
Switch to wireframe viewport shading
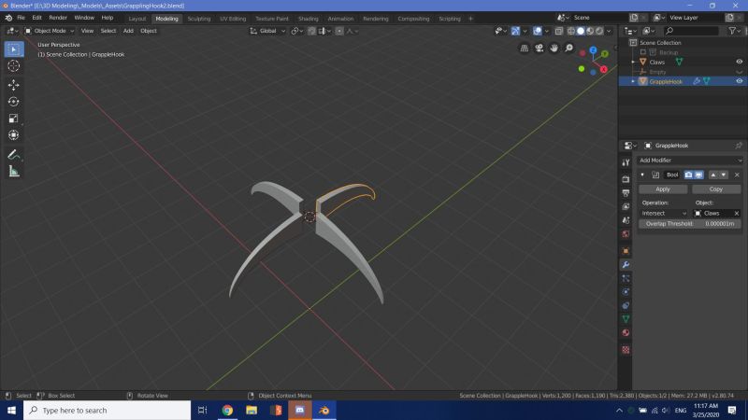pyautogui.click(x=571, y=31)
